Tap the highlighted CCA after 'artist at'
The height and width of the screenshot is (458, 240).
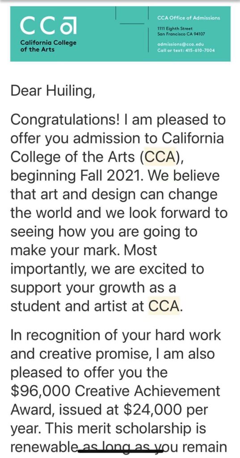point(164,306)
